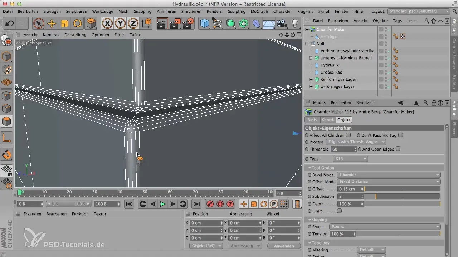Open the Content Browser side tab
This screenshot has height=257, width=458.
coord(454,54)
